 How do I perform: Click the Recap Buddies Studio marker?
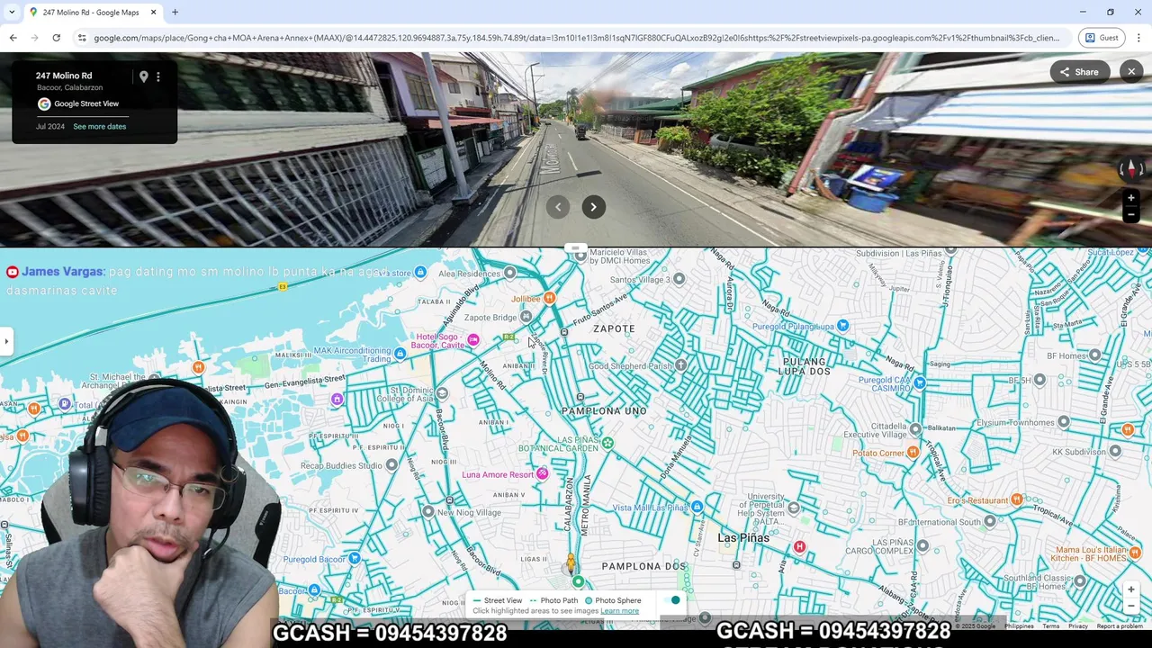pyautogui.click(x=391, y=465)
